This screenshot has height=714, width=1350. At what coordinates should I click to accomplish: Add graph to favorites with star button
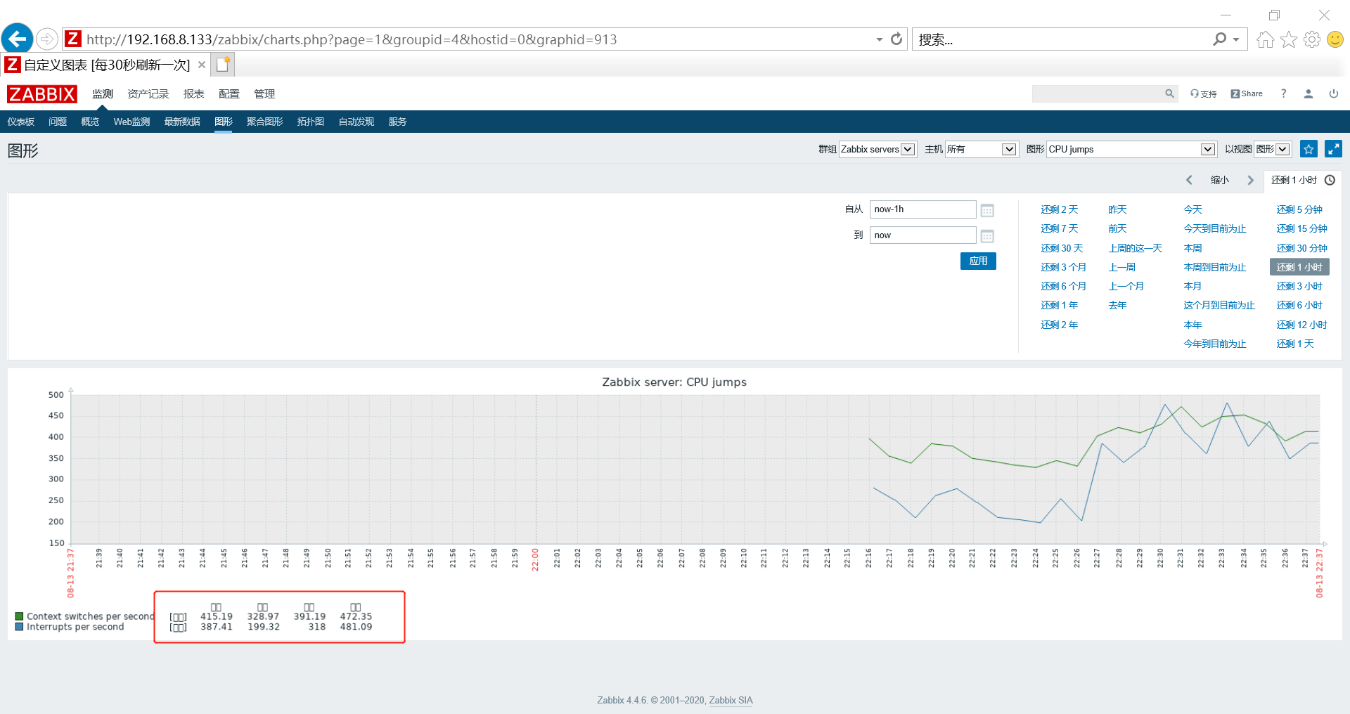(x=1309, y=149)
